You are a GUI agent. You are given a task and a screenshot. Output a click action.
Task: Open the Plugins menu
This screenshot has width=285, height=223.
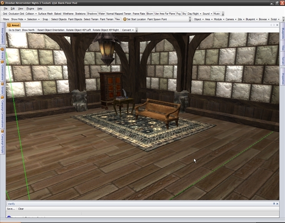30,8
